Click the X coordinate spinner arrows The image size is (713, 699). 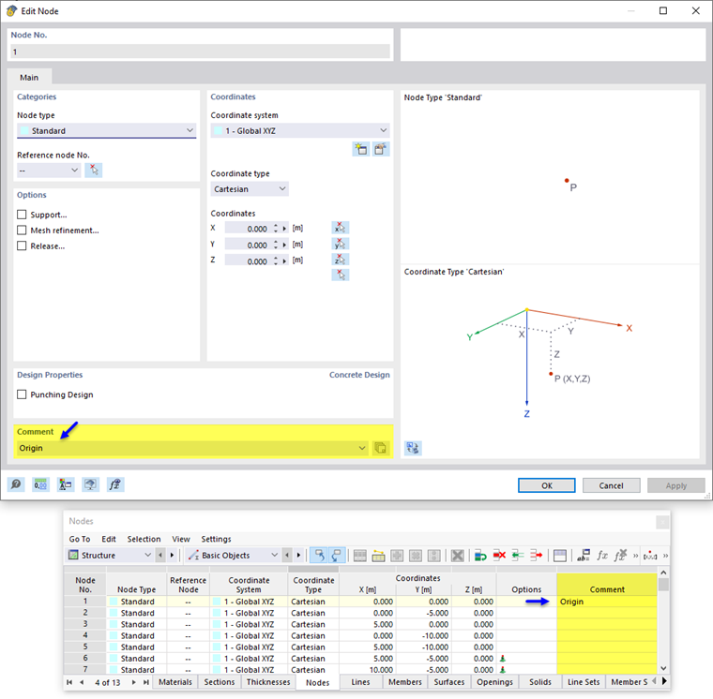coord(276,229)
